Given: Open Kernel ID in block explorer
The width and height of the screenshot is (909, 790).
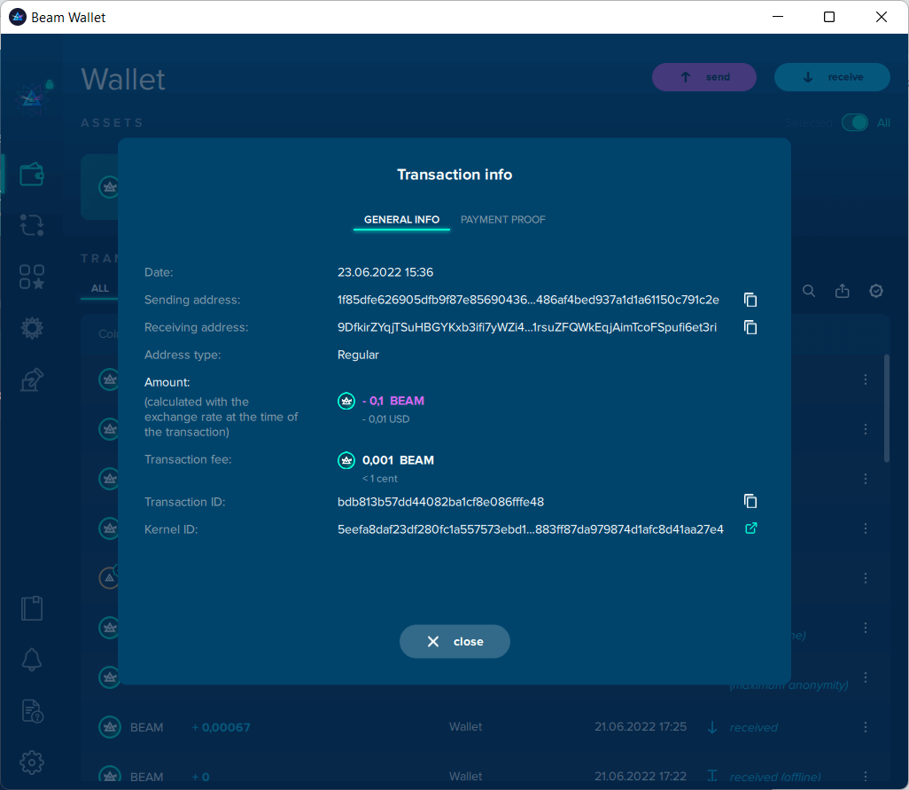Looking at the screenshot, I should [x=750, y=529].
